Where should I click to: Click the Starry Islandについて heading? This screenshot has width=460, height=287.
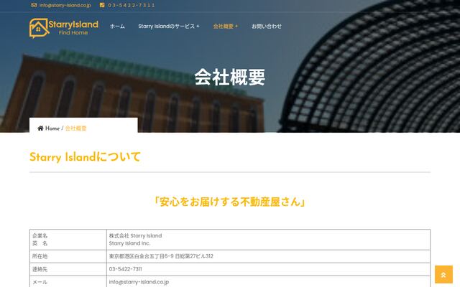pyautogui.click(x=85, y=157)
